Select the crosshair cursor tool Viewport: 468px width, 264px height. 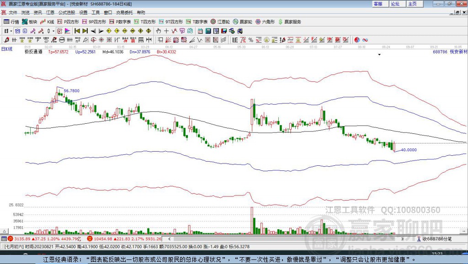(166, 31)
